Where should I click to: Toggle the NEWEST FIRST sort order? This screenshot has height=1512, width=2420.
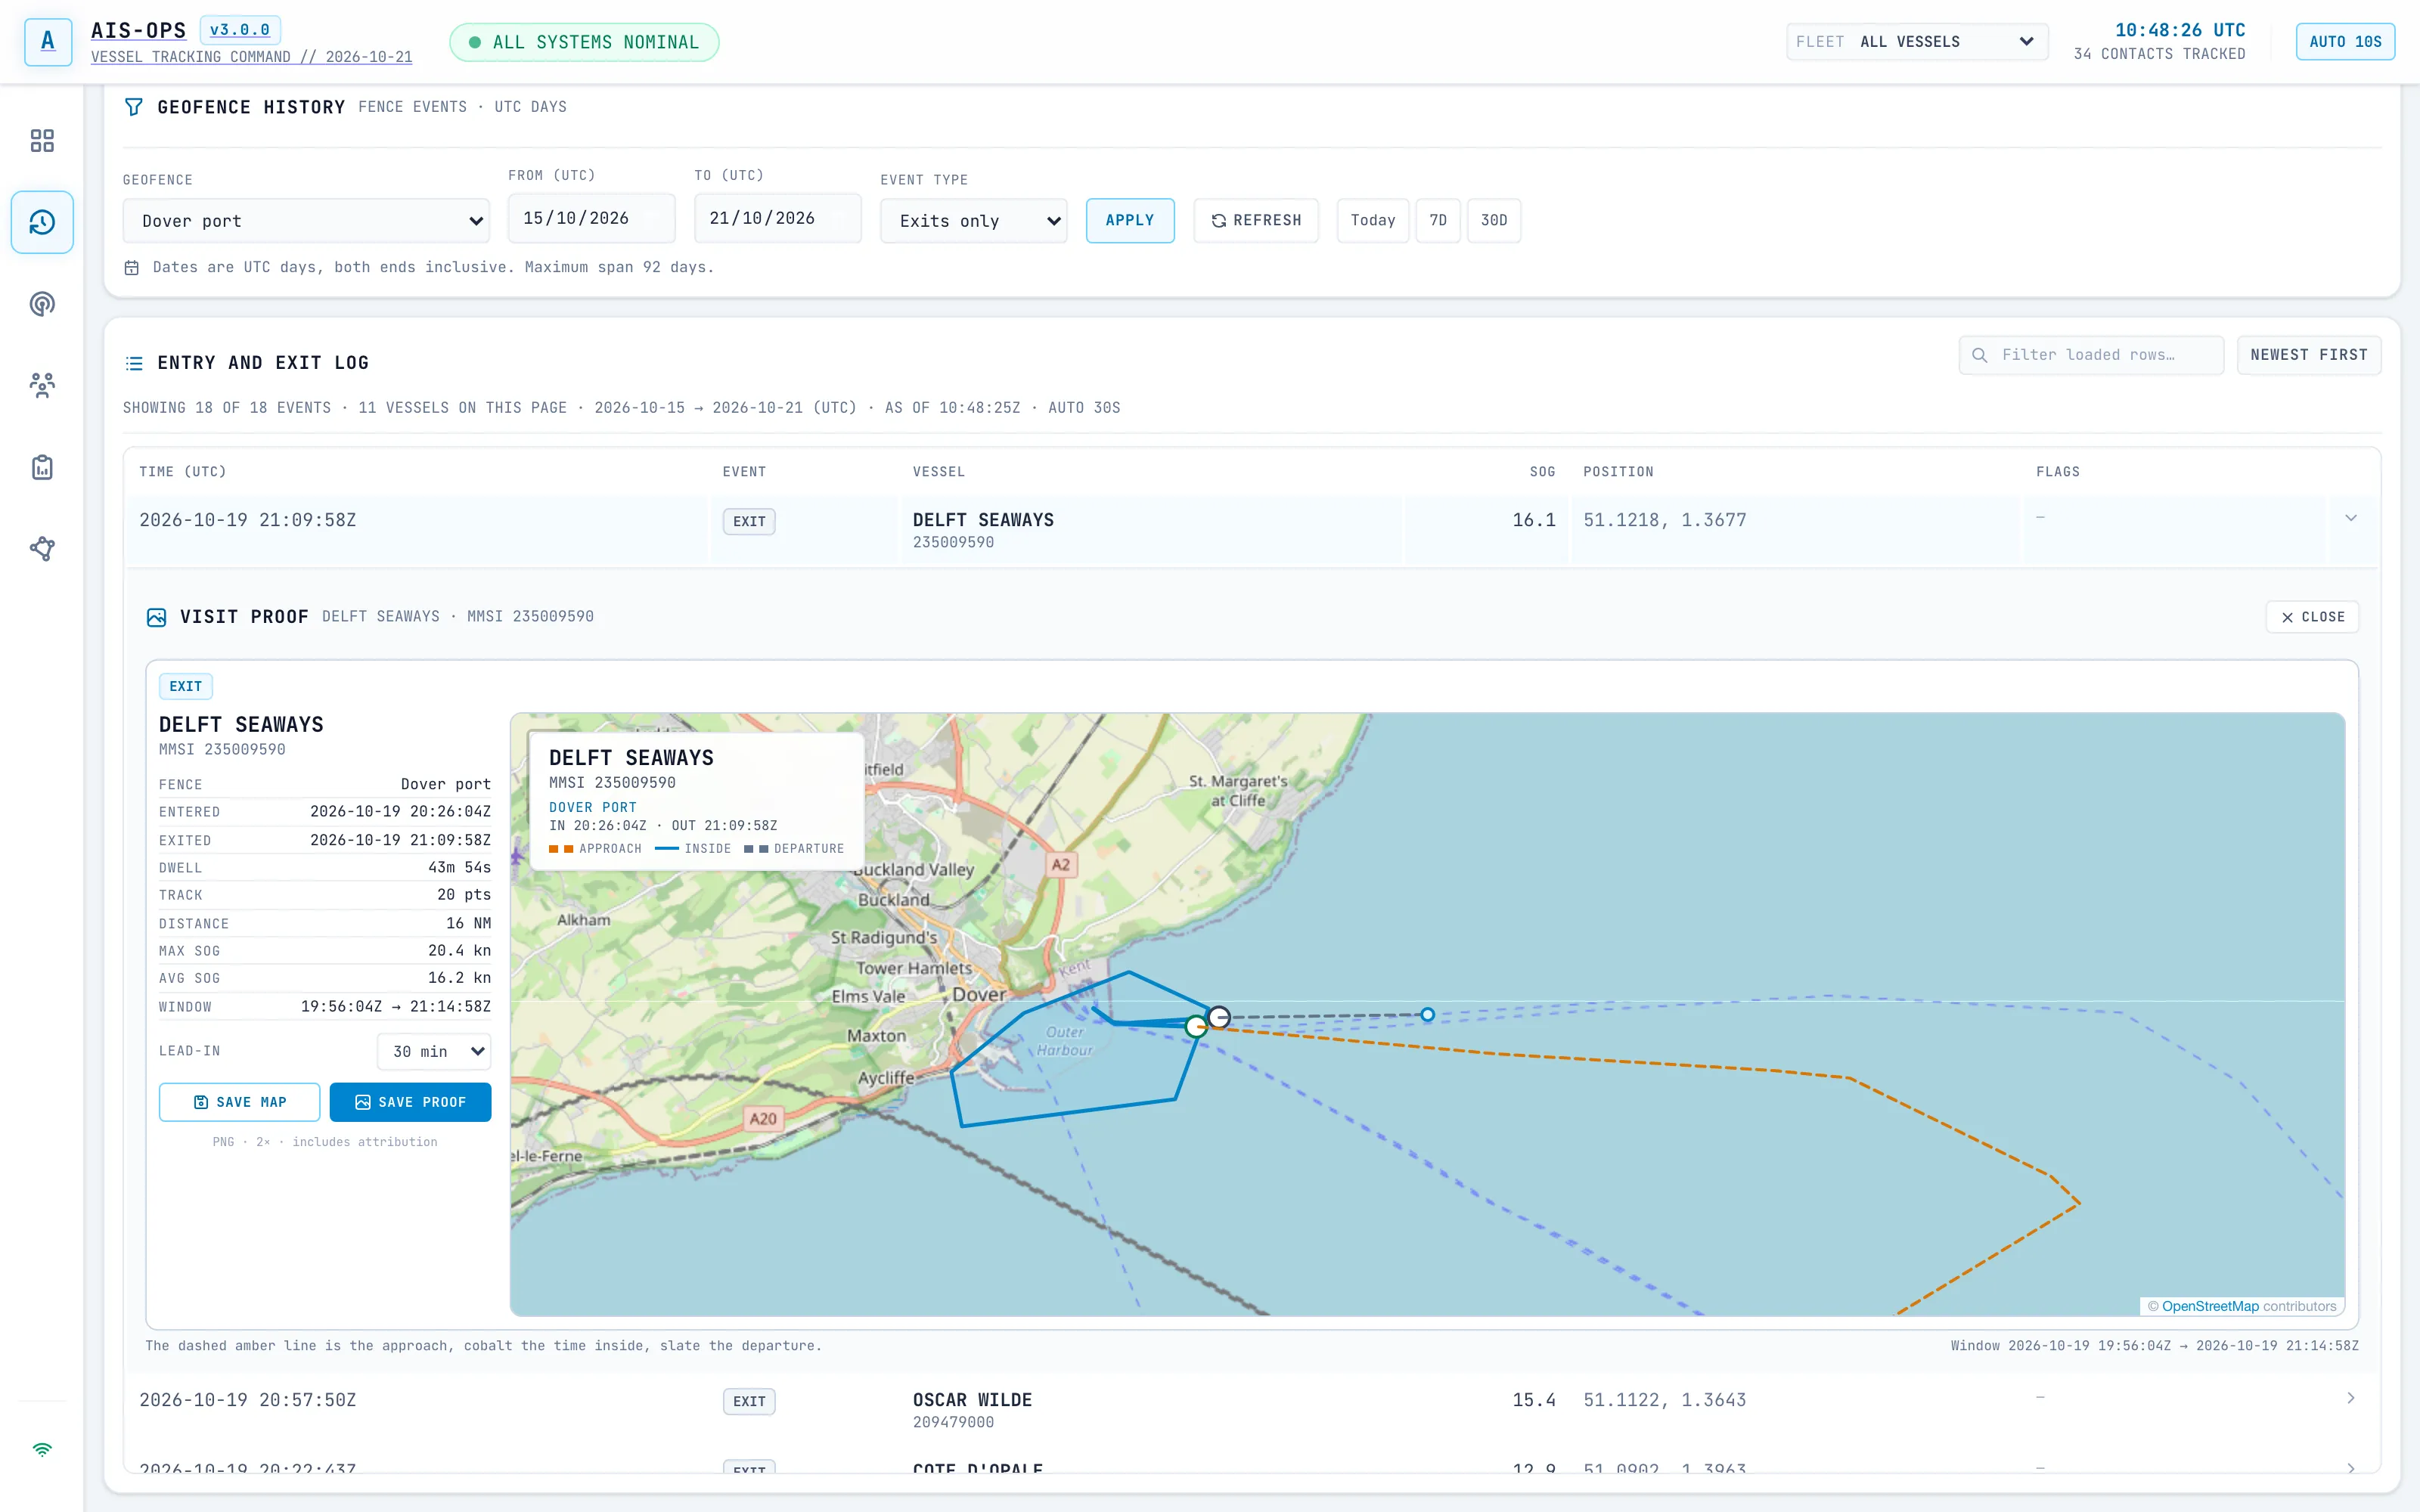pos(2309,355)
